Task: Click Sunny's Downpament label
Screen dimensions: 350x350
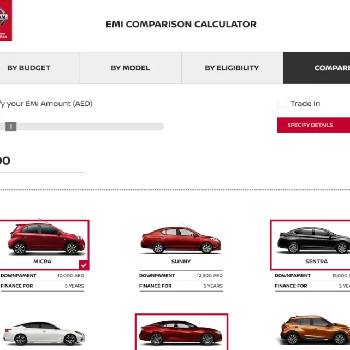Action: pyautogui.click(x=157, y=275)
